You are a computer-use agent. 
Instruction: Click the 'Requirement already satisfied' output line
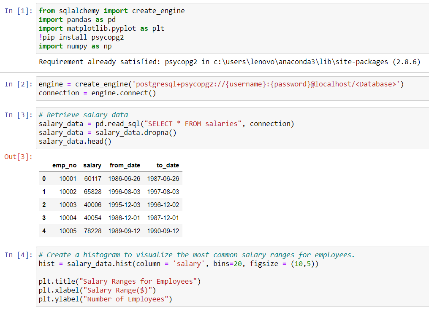(x=230, y=62)
